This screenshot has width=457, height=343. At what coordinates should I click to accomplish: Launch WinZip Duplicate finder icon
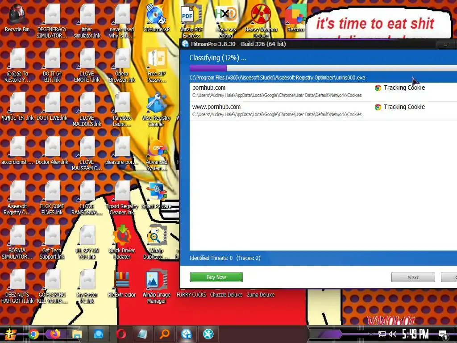[157, 242]
